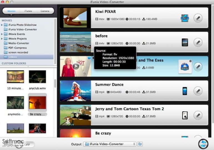The height and width of the screenshot is (150, 214).
Task: Select the anyclub.wmv thumbnail
Action: point(37,77)
